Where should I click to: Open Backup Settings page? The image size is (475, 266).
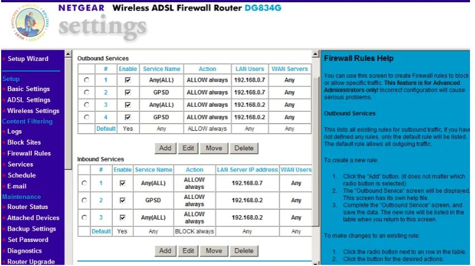pyautogui.click(x=31, y=229)
